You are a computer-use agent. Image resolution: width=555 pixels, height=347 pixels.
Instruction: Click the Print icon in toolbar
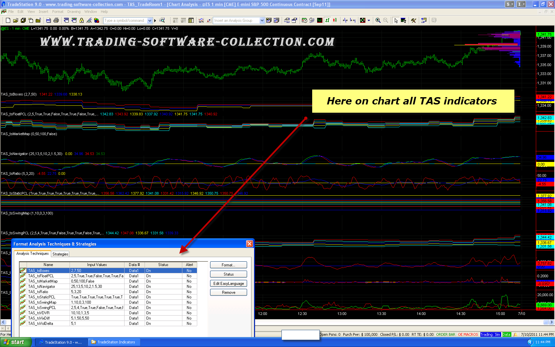coord(56,20)
